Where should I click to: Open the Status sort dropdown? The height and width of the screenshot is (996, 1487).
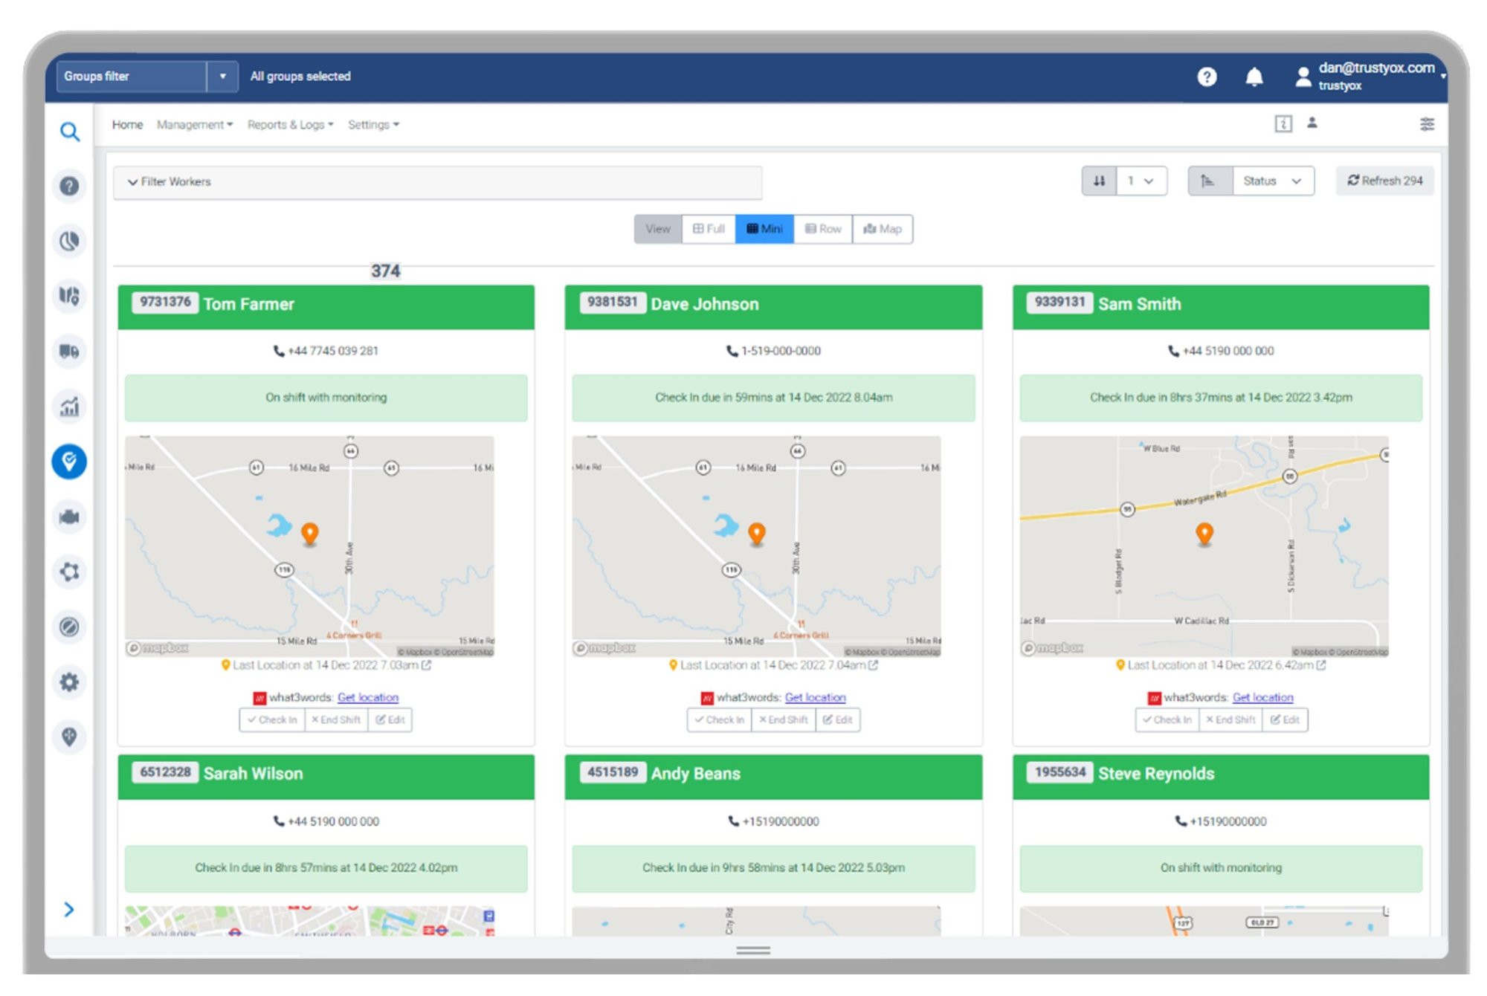1273,181
